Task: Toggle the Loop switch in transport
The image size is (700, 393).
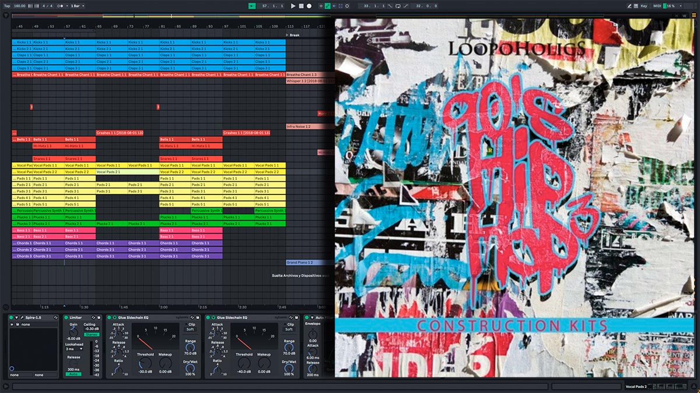Action: (398, 6)
